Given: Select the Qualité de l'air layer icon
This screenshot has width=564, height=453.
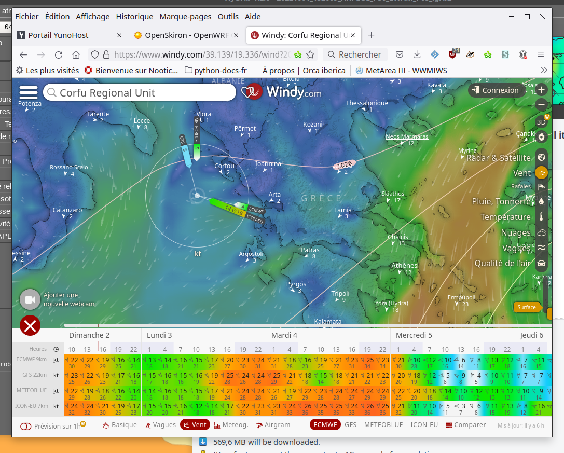Looking at the screenshot, I should click(x=541, y=264).
